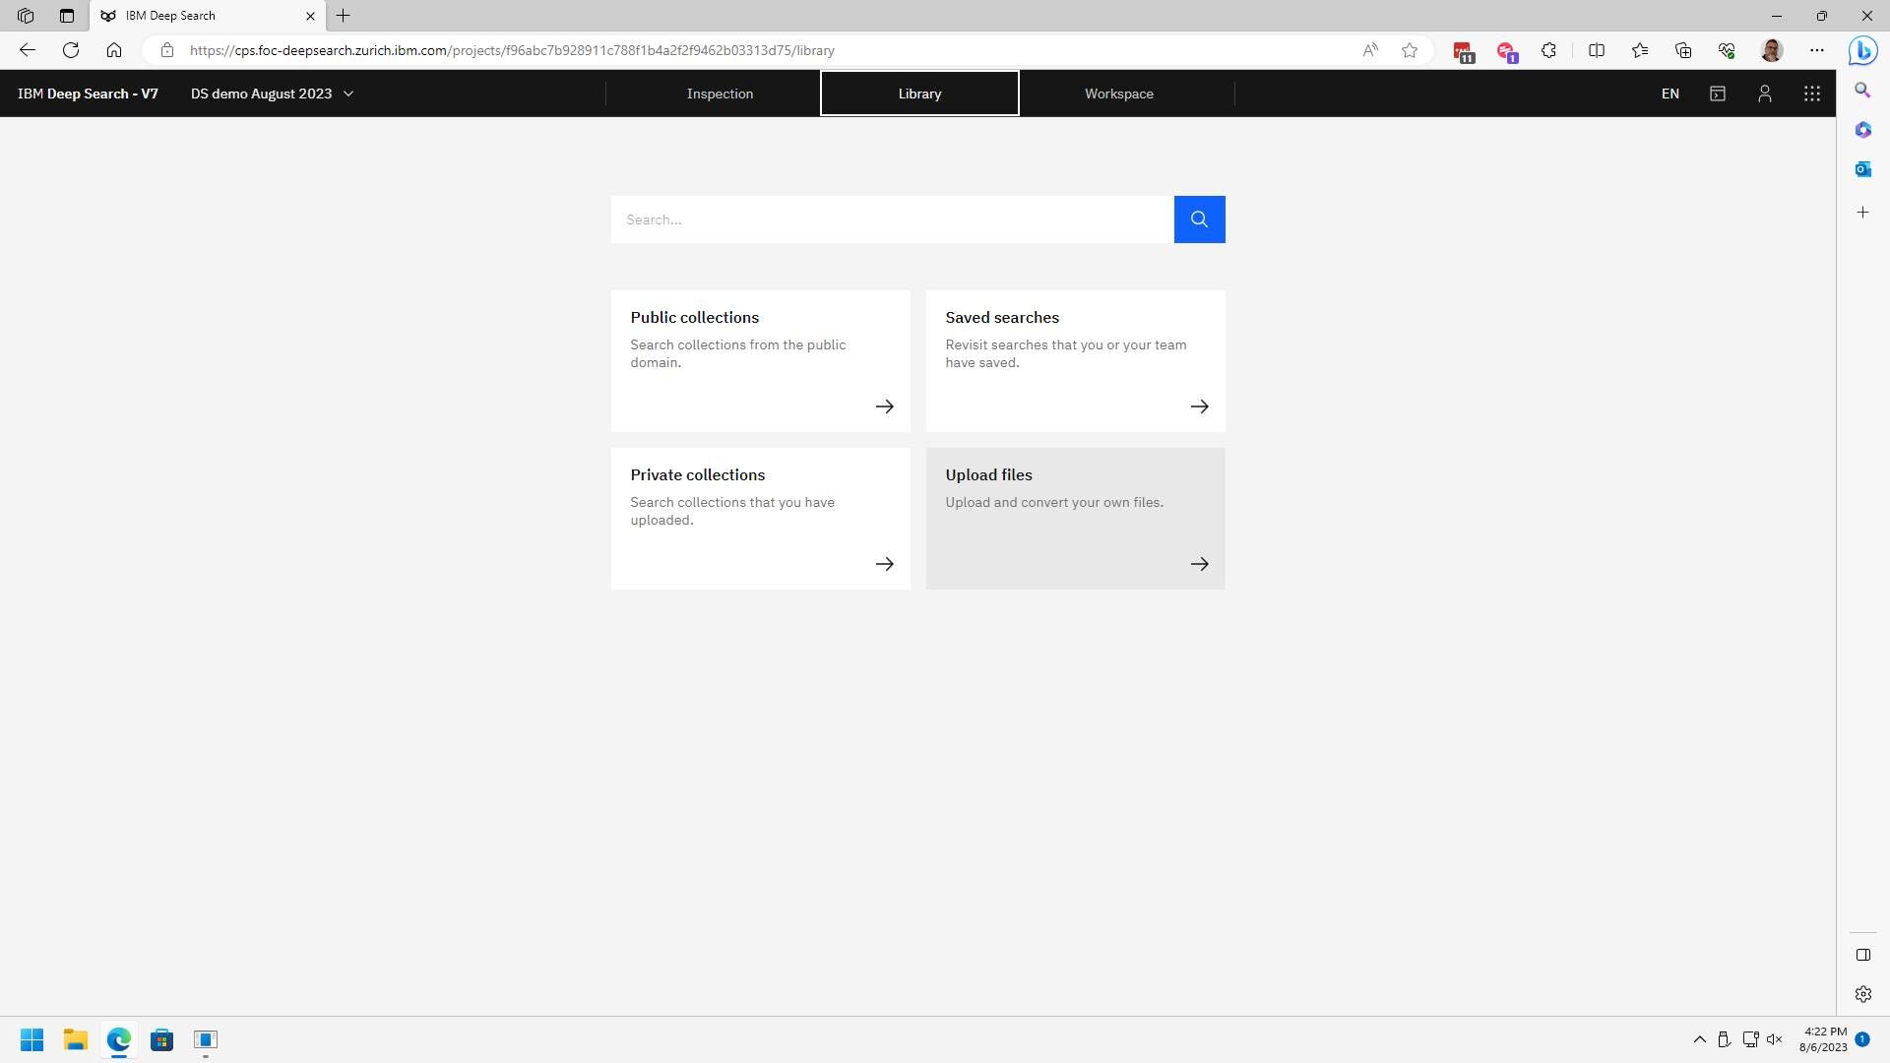Screen dimensions: 1890x1063
Task: View site information lock icon
Action: coord(167,50)
